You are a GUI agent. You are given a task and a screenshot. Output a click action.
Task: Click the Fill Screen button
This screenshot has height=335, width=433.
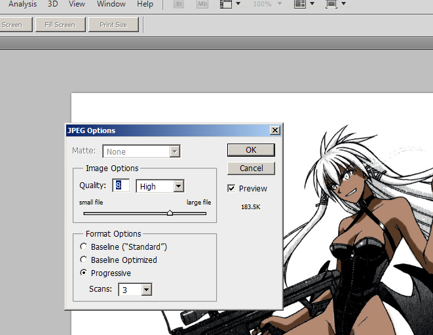point(60,25)
